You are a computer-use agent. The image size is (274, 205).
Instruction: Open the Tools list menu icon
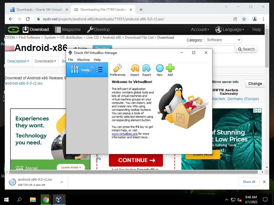[99, 70]
